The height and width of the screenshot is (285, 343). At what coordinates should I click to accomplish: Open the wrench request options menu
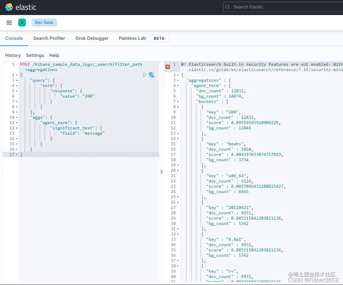click(151, 75)
